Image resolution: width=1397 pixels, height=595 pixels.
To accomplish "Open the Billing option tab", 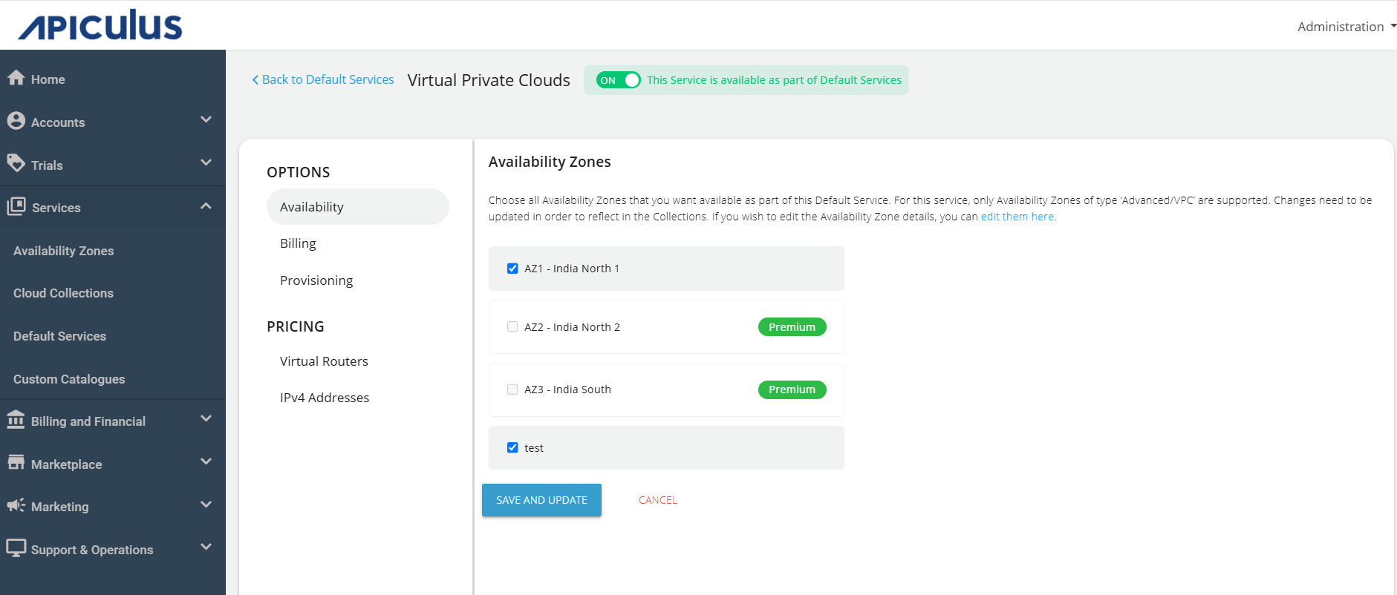I will (x=298, y=243).
